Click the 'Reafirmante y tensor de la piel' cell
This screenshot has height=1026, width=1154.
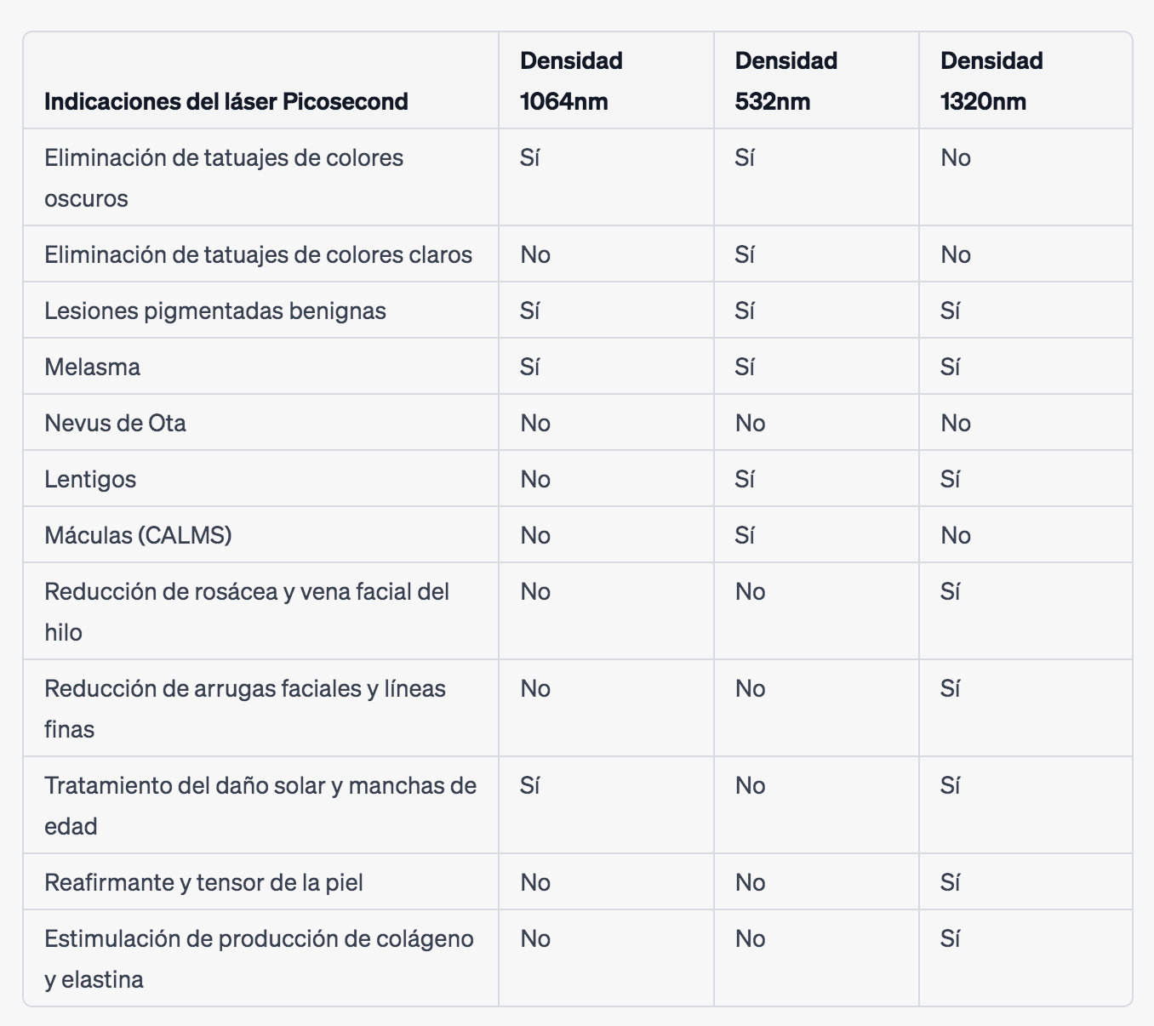203,882
